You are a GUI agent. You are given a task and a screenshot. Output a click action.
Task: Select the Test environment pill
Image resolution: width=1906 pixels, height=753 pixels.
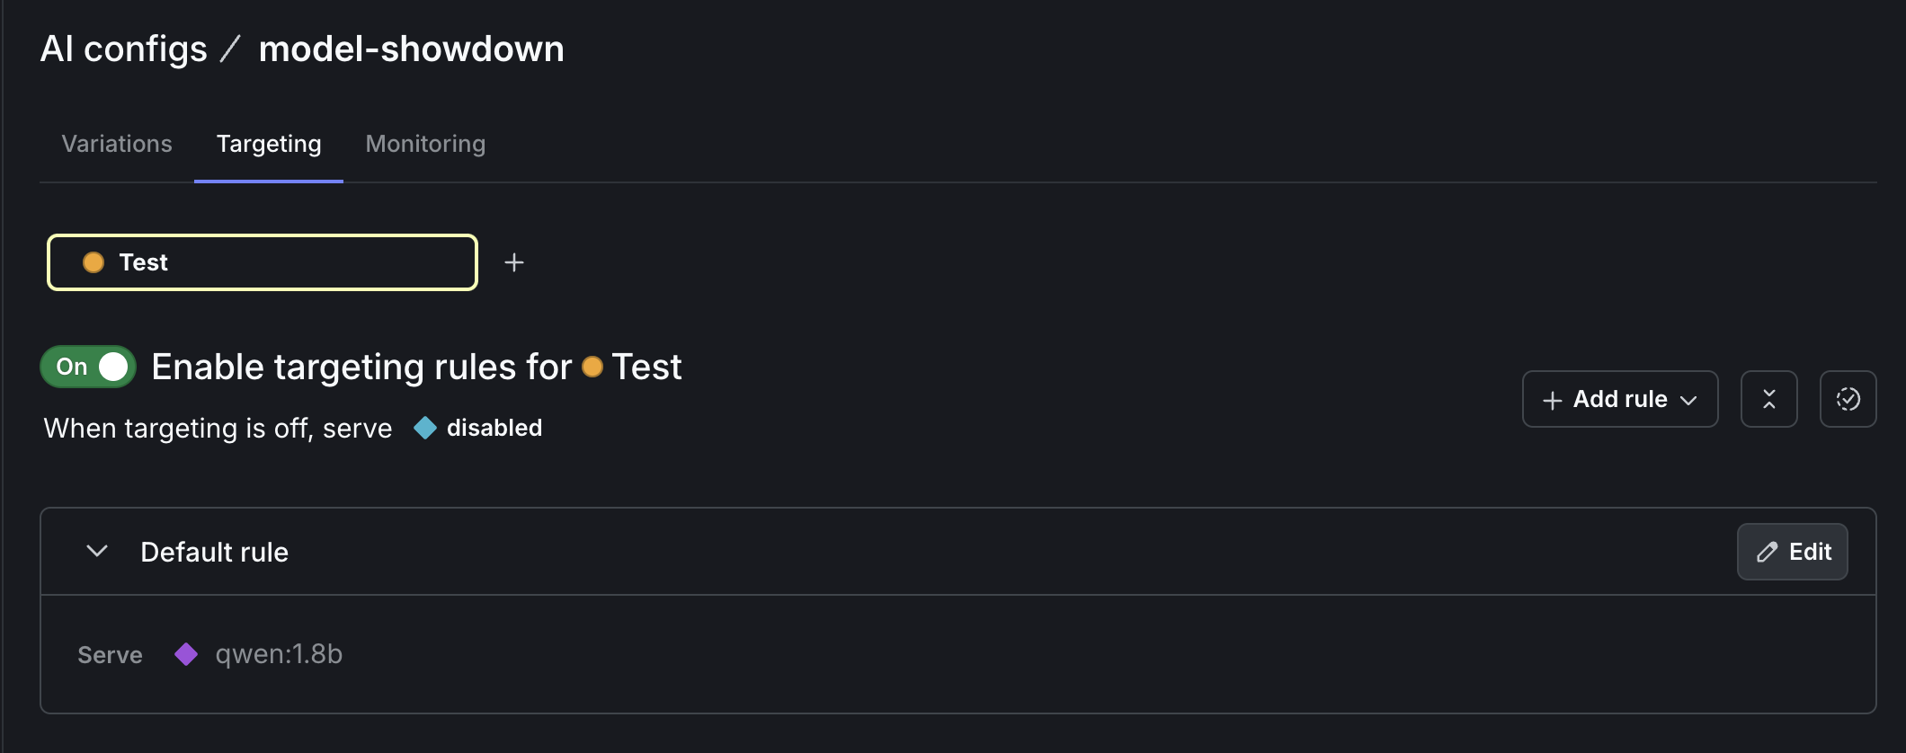click(x=261, y=261)
